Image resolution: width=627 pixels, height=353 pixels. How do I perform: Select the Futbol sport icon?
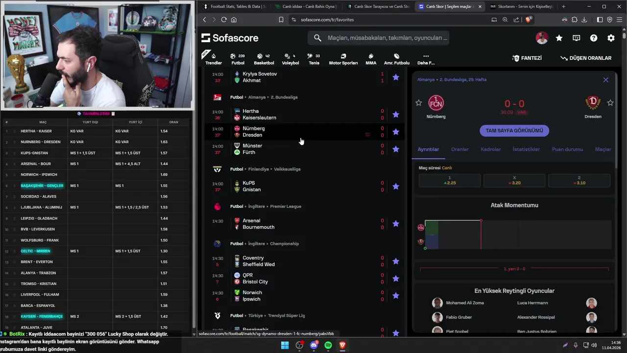click(238, 59)
